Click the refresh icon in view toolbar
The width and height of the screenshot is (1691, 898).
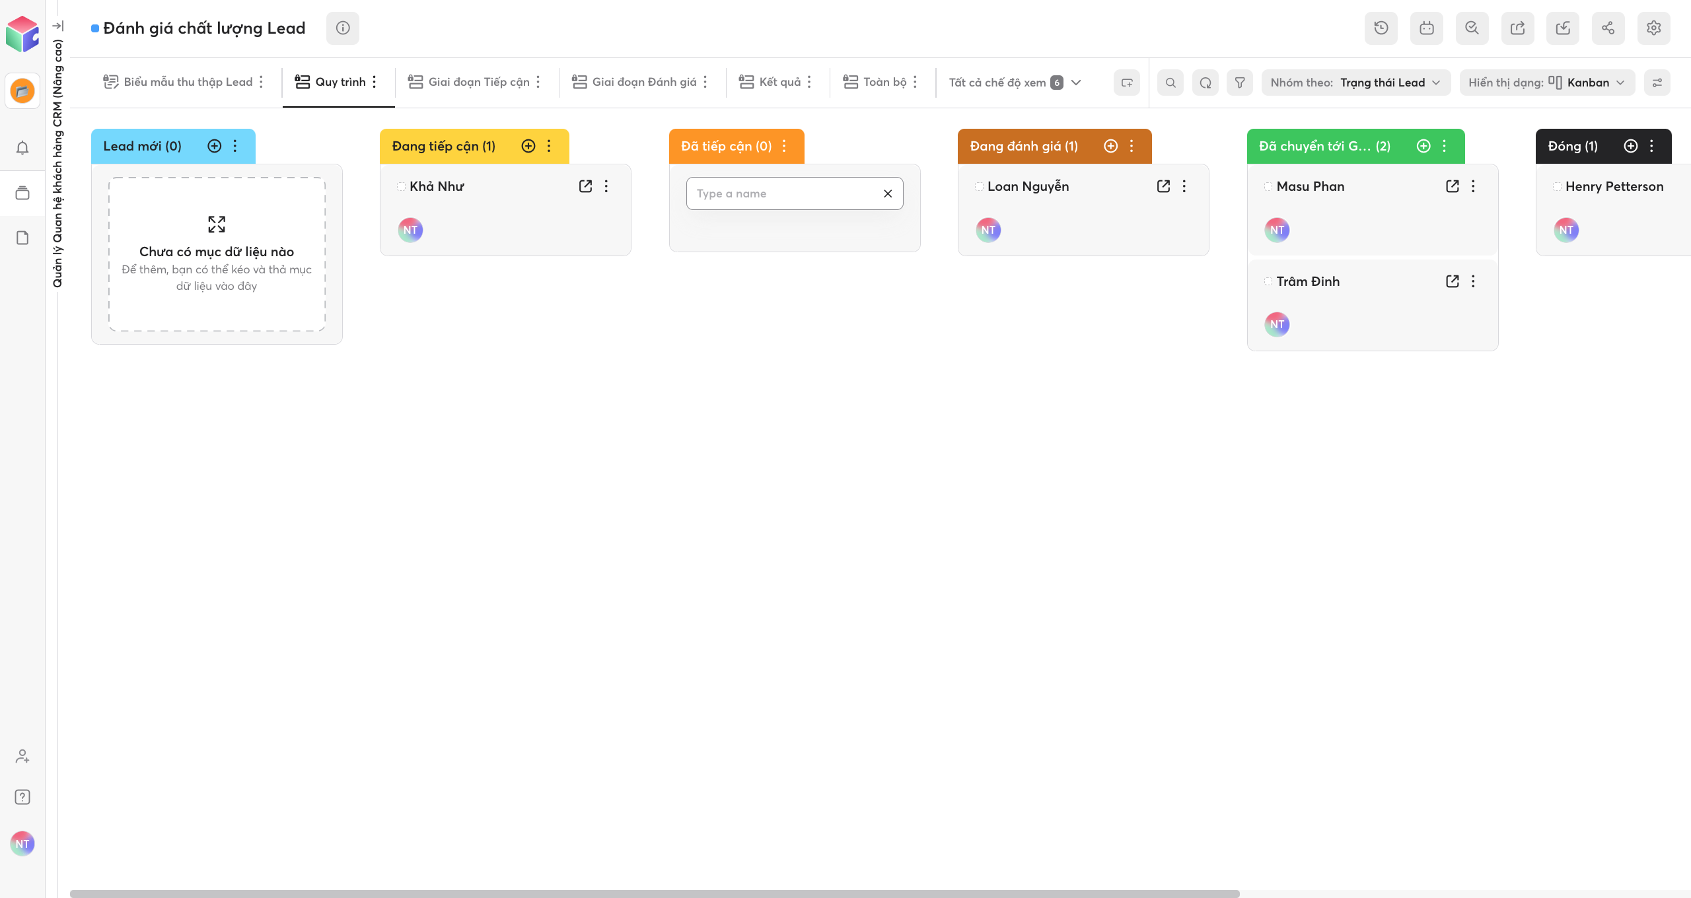click(x=1205, y=83)
